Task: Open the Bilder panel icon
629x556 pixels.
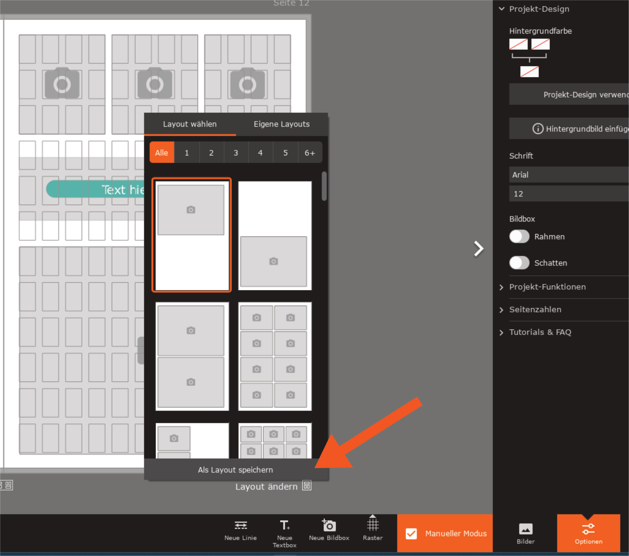Action: pos(525,529)
